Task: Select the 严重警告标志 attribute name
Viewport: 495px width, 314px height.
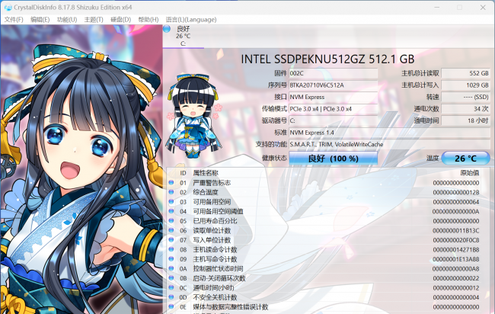Action: [x=212, y=183]
